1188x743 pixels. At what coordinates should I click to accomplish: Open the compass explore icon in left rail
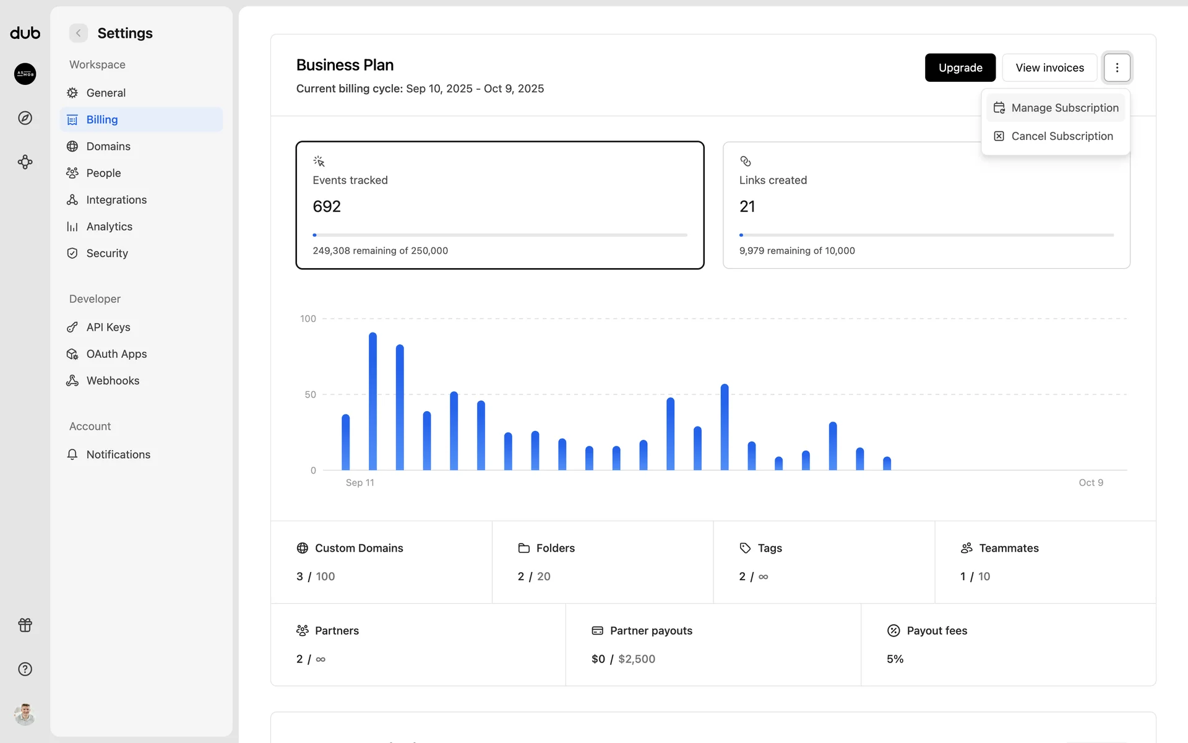tap(25, 118)
